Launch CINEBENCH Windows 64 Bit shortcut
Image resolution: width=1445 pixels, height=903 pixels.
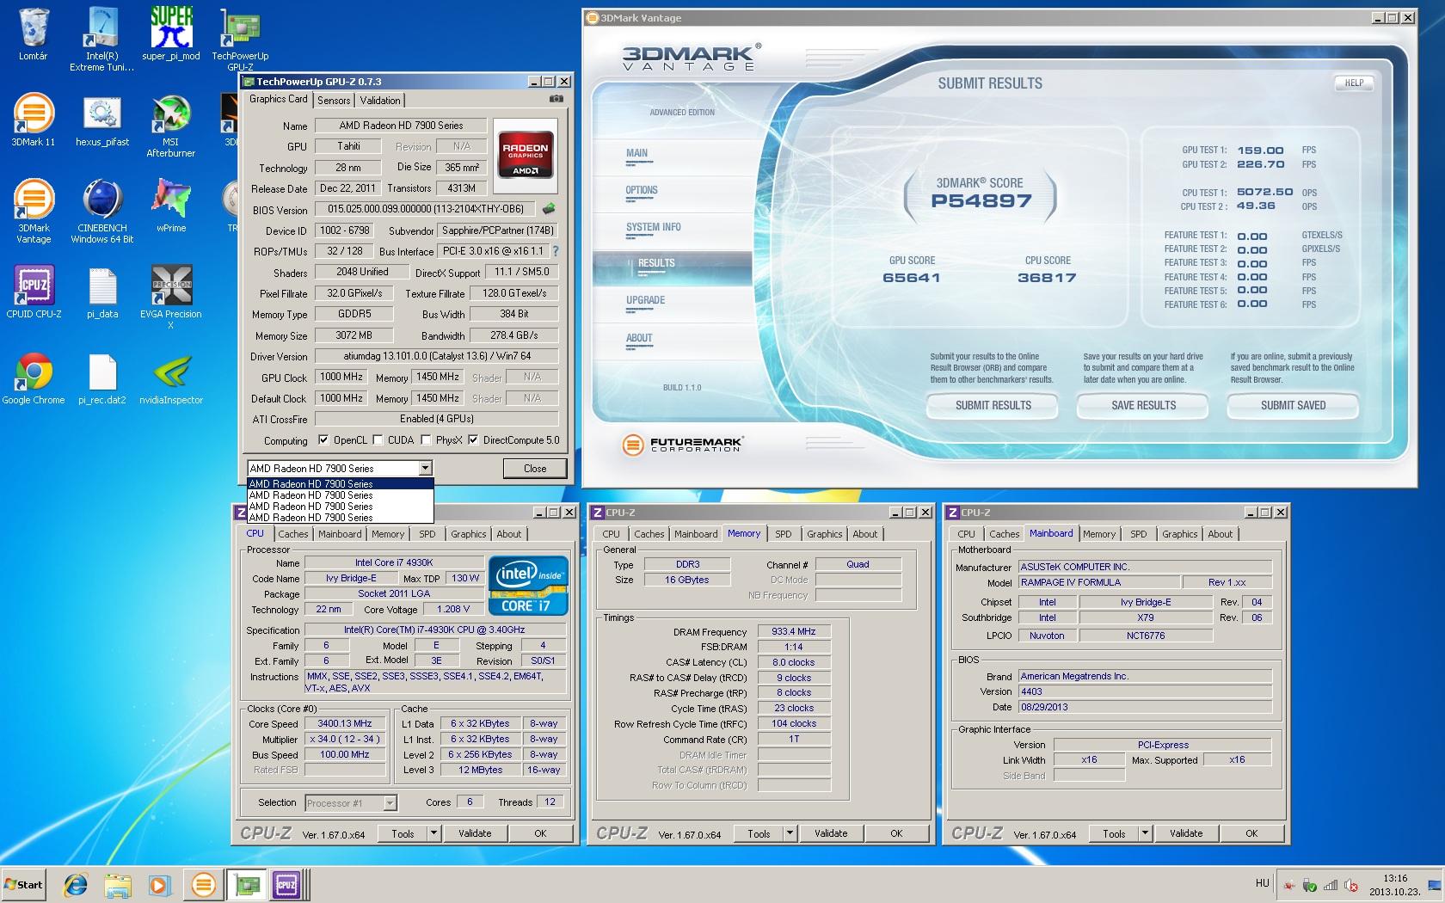click(x=102, y=212)
